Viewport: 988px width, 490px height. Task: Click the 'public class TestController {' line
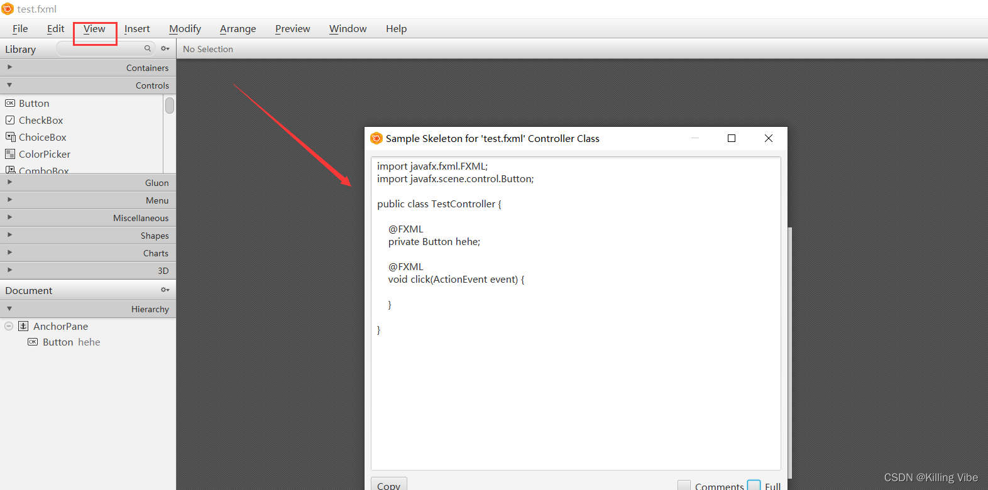pyautogui.click(x=439, y=204)
